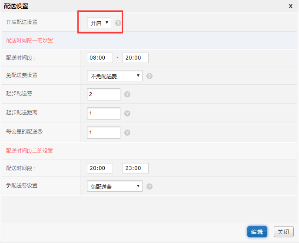Screen dimensions: 299x243
Task: Click the 起步配送费 label
Action: (19, 93)
